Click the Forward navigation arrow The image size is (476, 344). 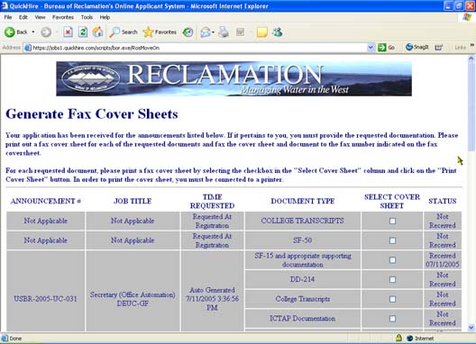(46, 32)
